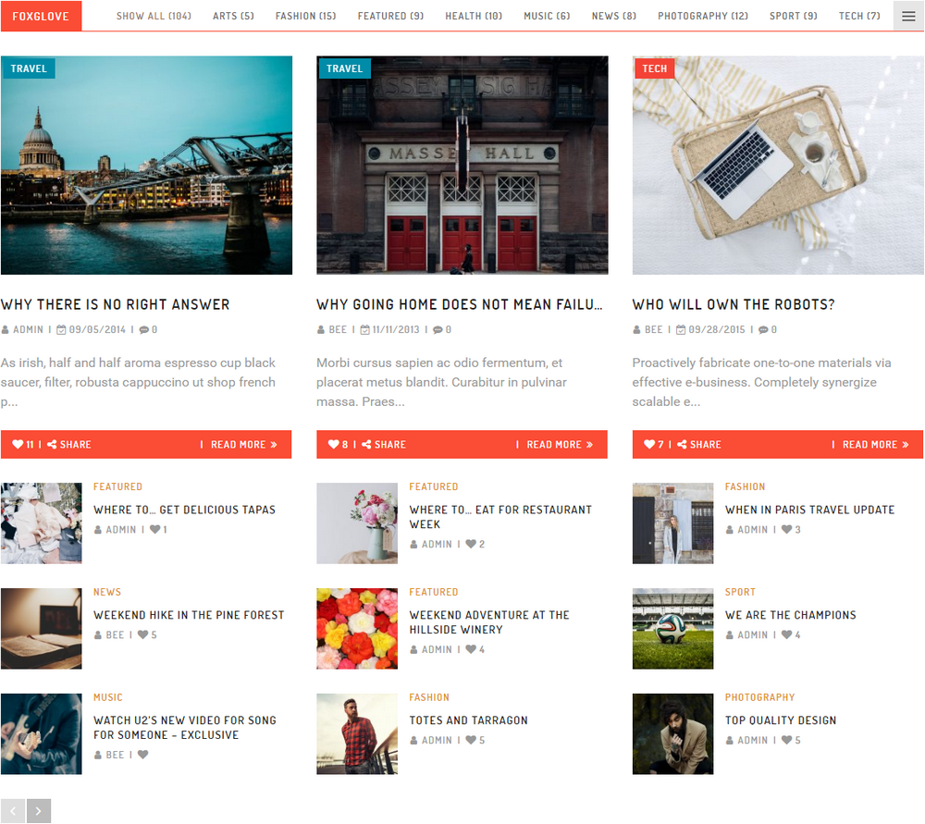This screenshot has height=824, width=925.
Task: Click heart icon under Top Quality Design
Action: point(787,741)
